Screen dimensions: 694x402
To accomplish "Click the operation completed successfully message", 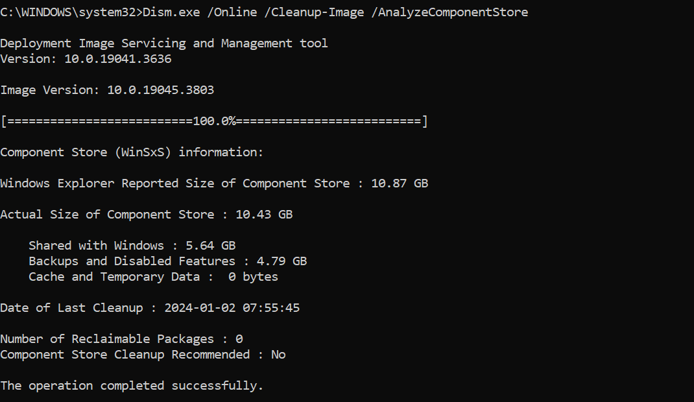I will point(132,386).
